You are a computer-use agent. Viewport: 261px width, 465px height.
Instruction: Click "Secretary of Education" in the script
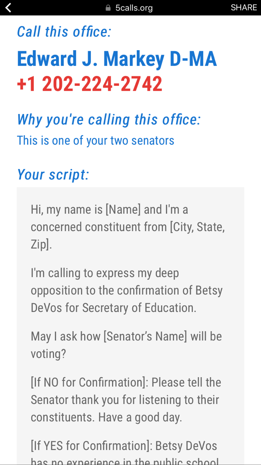139,308
